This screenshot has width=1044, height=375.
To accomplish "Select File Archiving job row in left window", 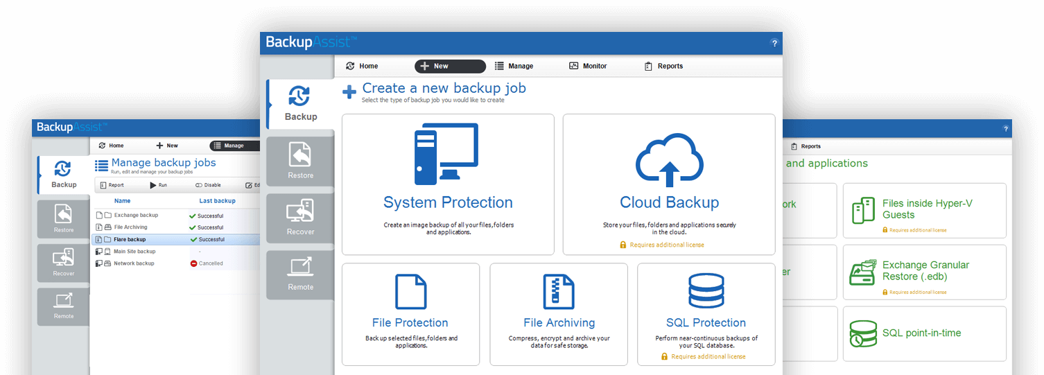I will [x=176, y=227].
